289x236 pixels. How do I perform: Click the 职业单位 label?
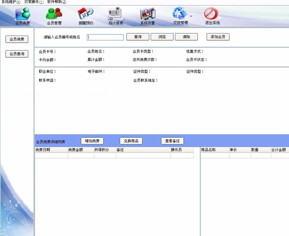[48, 71]
